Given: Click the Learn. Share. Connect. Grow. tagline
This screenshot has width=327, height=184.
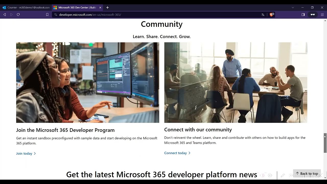Looking at the screenshot, I should [x=162, y=37].
